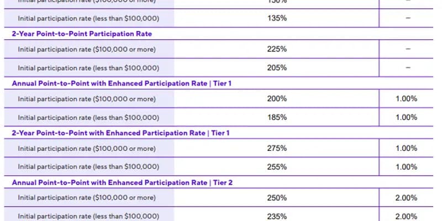Click the 205% participation rate value
The width and height of the screenshot is (442, 221).
point(277,67)
